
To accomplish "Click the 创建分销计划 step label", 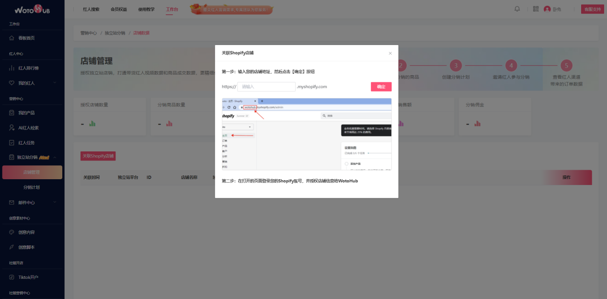I will click(x=456, y=77).
